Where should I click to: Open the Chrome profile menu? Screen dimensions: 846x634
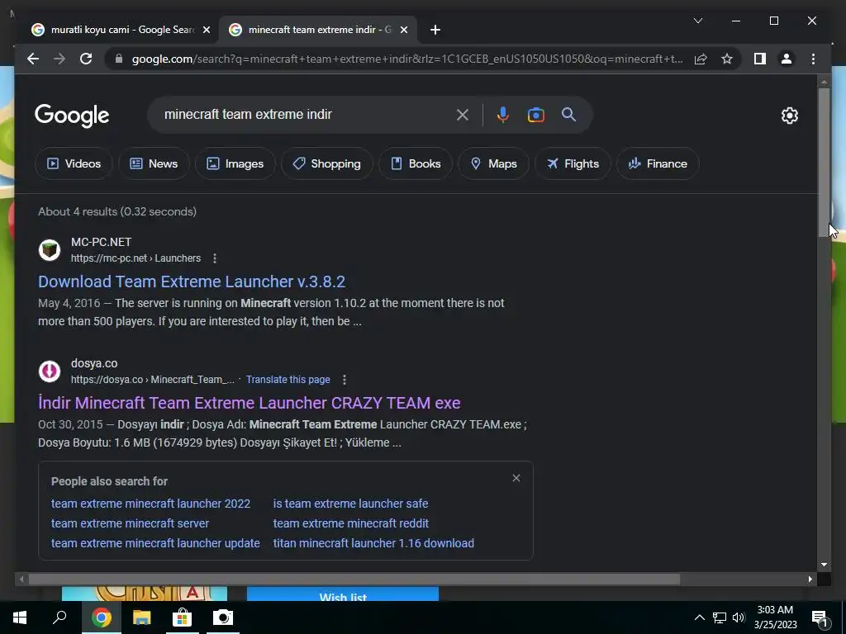787,59
